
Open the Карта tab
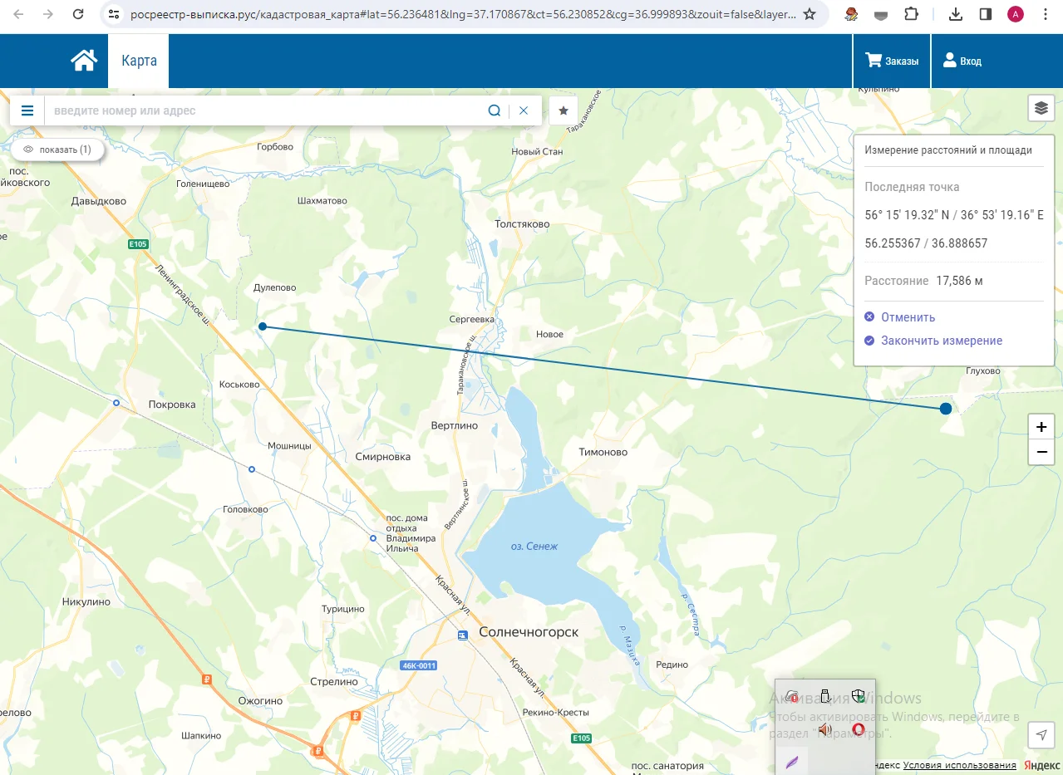(x=139, y=61)
